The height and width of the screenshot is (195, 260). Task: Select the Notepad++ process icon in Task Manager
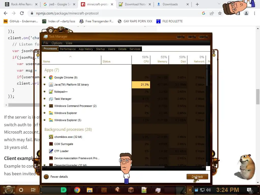pos(51,92)
